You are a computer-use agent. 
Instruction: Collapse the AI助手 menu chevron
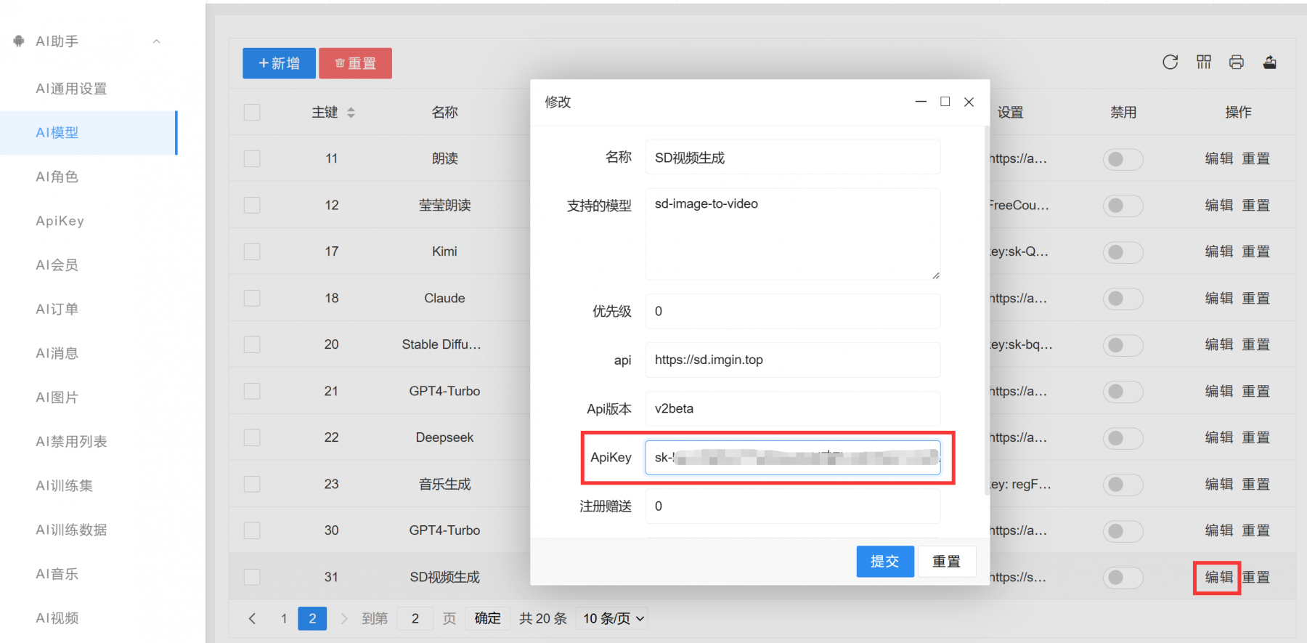(156, 41)
